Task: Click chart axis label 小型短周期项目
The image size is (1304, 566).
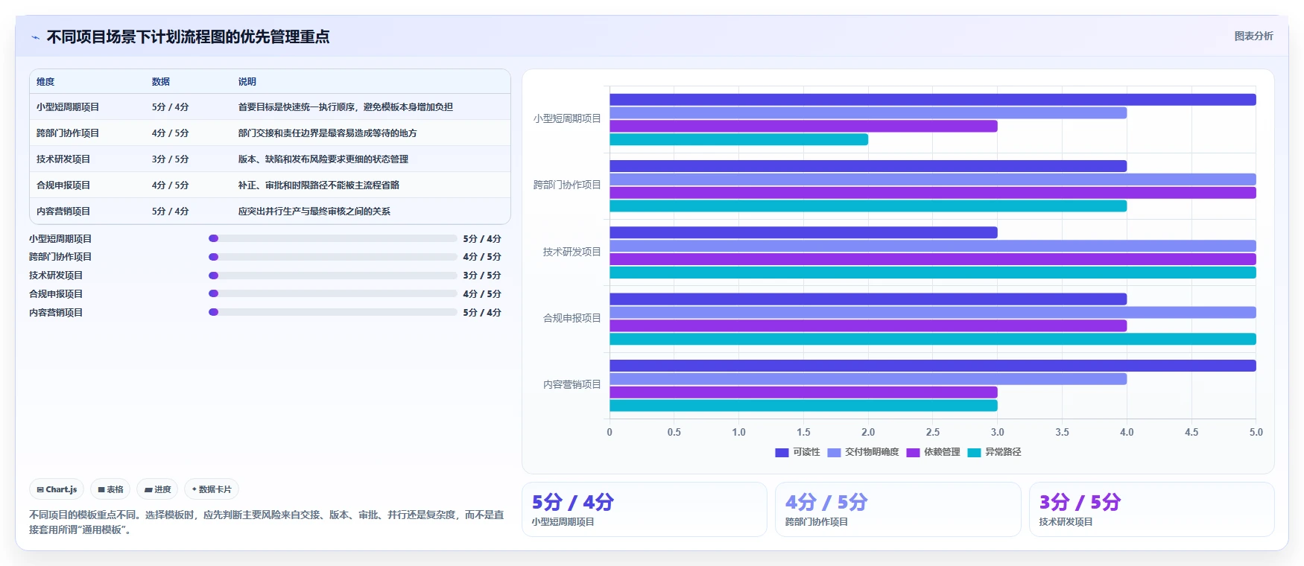Action: [567, 118]
